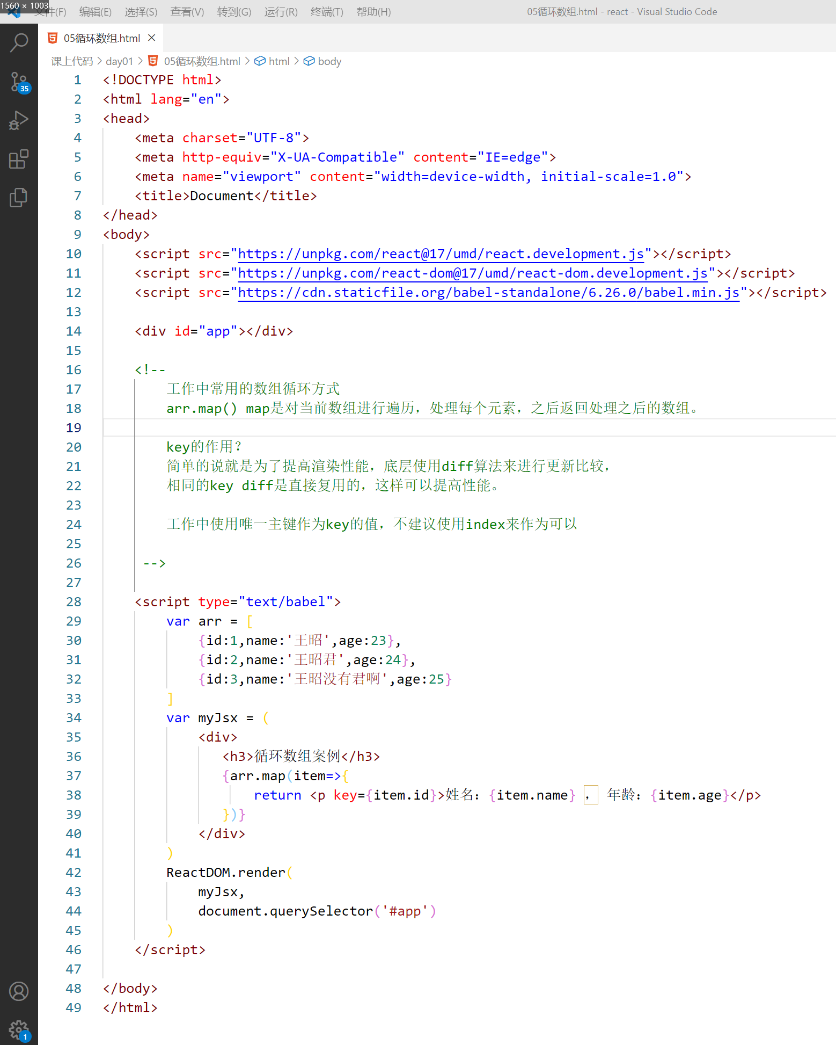Click the HTML5 file icon in breadcrumb
Viewport: 836px width, 1045px height.
[153, 61]
